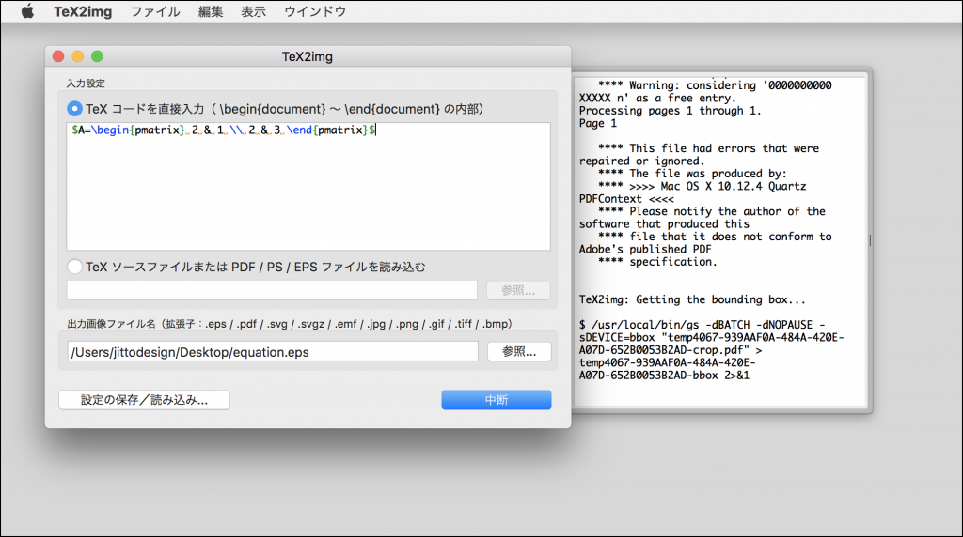Screen dimensions: 963x537
Task: Click the log window scrollbar on right edge
Action: pos(870,240)
